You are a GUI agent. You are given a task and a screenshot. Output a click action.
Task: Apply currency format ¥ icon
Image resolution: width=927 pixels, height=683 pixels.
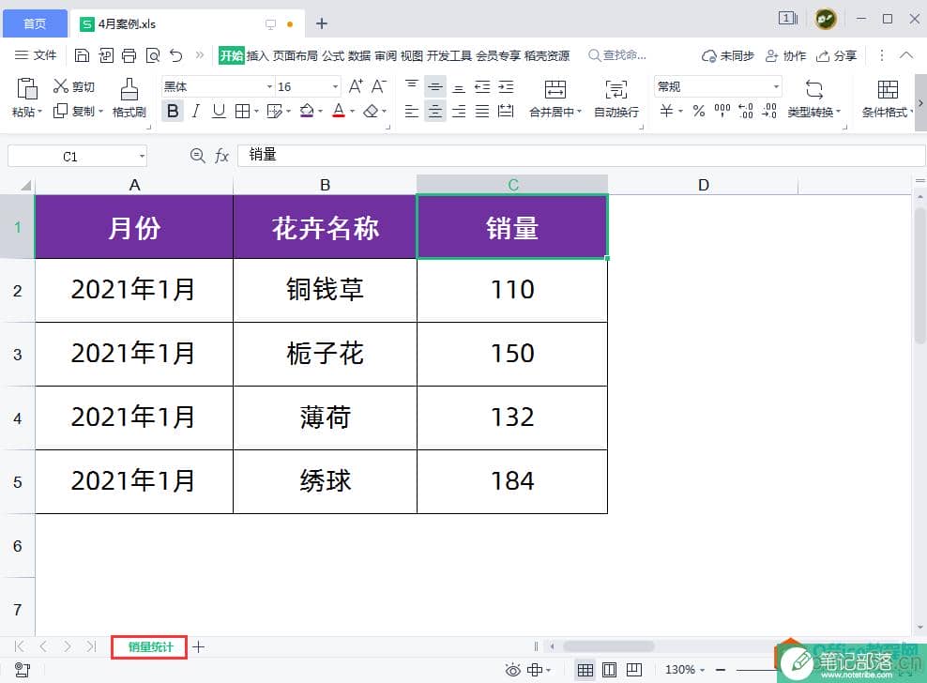point(666,111)
